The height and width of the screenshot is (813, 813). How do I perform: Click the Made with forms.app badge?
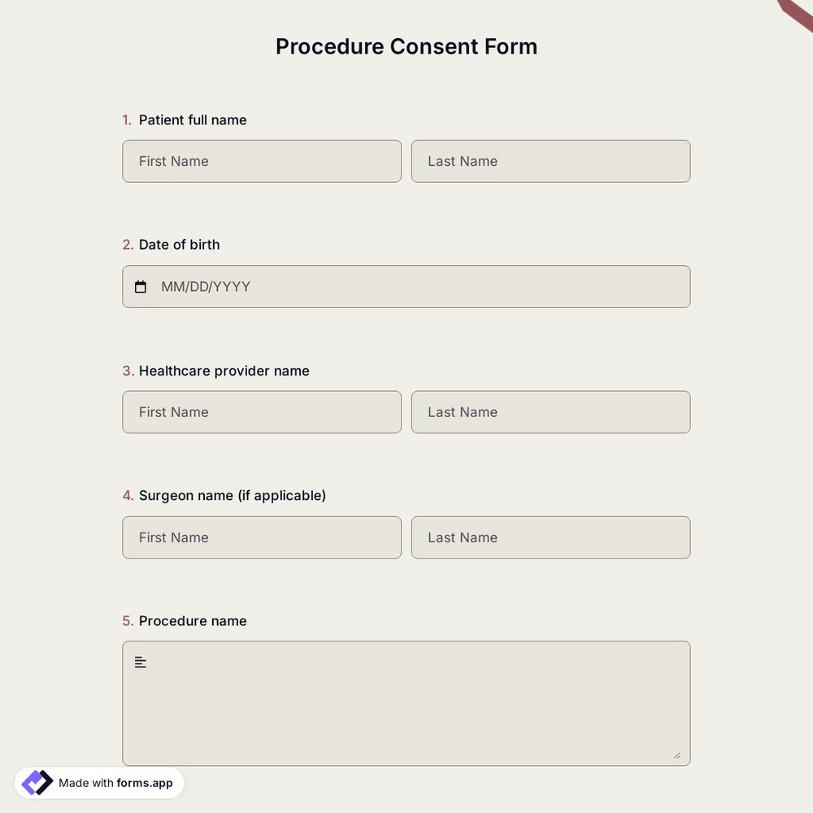99,782
